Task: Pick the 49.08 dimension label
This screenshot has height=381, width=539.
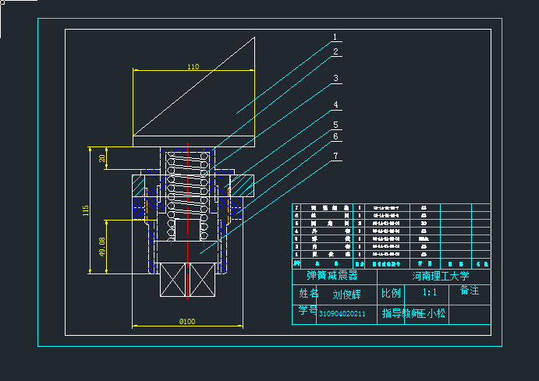Action: pos(101,247)
